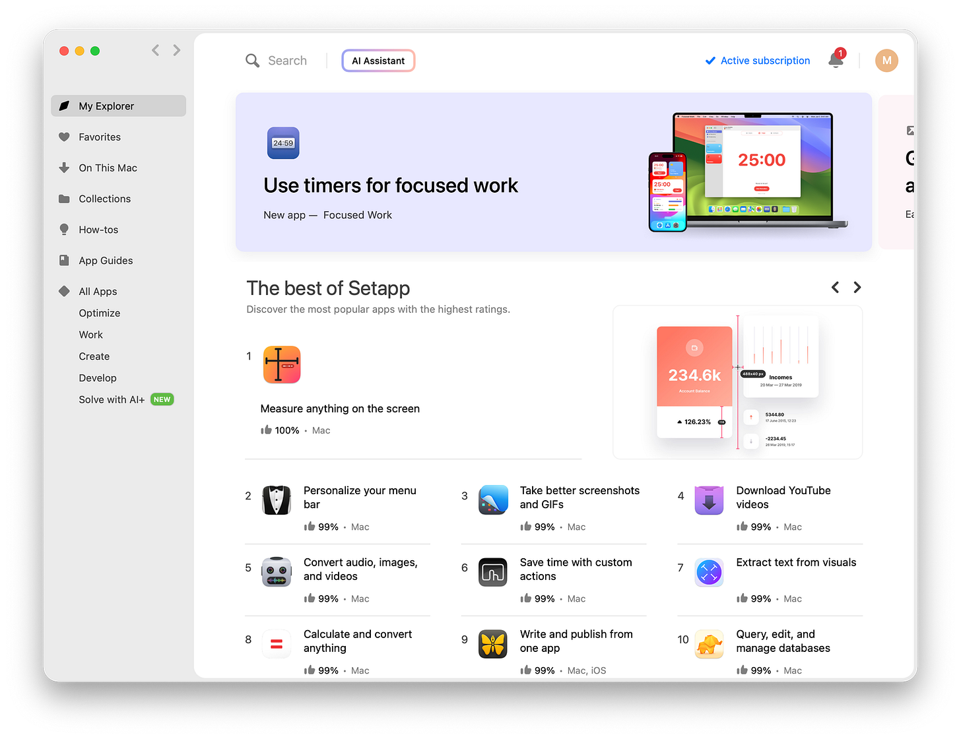Open Query, edit, and manage databases
961x739 pixels.
click(x=783, y=641)
